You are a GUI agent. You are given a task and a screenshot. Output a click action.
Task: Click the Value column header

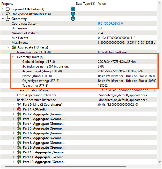(x=102, y=4)
